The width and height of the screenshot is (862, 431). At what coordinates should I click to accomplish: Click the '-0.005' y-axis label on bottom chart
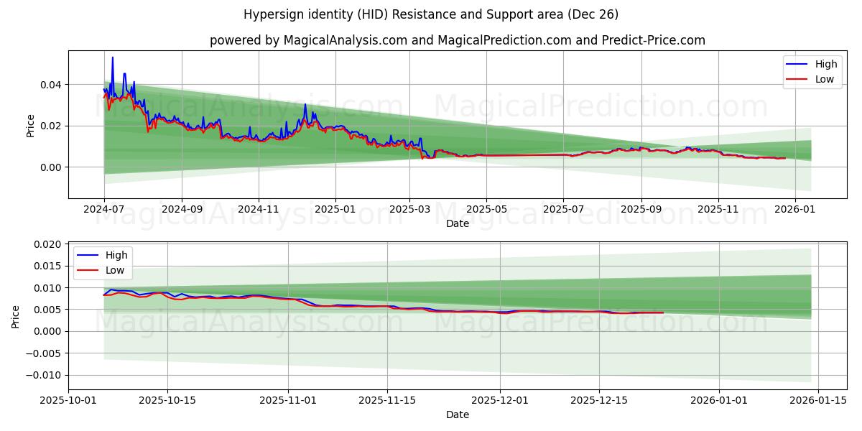pos(45,353)
